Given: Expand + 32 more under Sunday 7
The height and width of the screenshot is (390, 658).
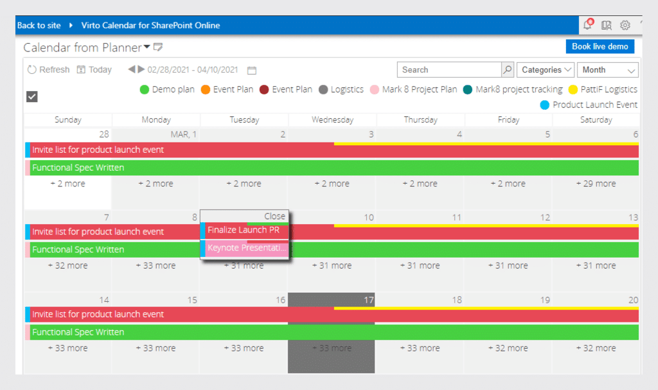Looking at the screenshot, I should pos(68,265).
